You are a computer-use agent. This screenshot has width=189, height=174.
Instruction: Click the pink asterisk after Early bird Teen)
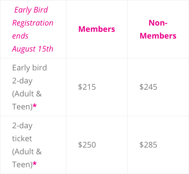[34, 106]
